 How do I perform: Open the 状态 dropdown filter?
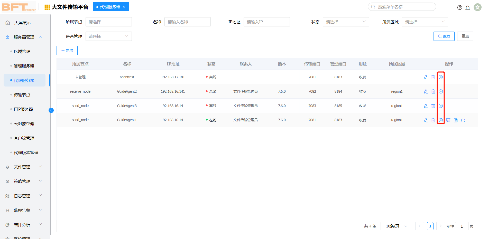point(345,22)
